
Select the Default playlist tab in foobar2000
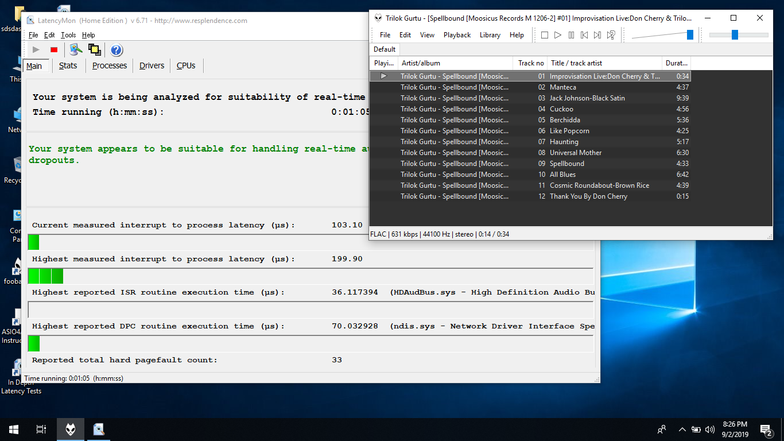click(x=385, y=49)
